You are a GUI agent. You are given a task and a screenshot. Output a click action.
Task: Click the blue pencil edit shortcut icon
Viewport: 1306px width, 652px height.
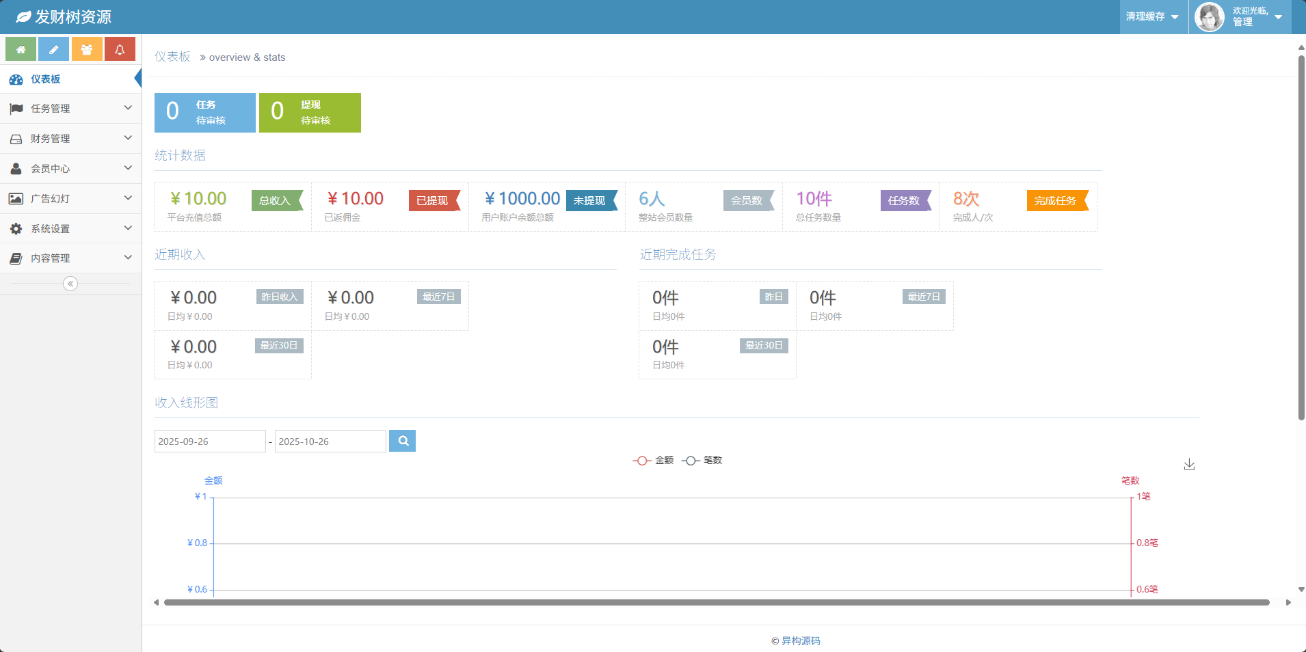click(53, 49)
